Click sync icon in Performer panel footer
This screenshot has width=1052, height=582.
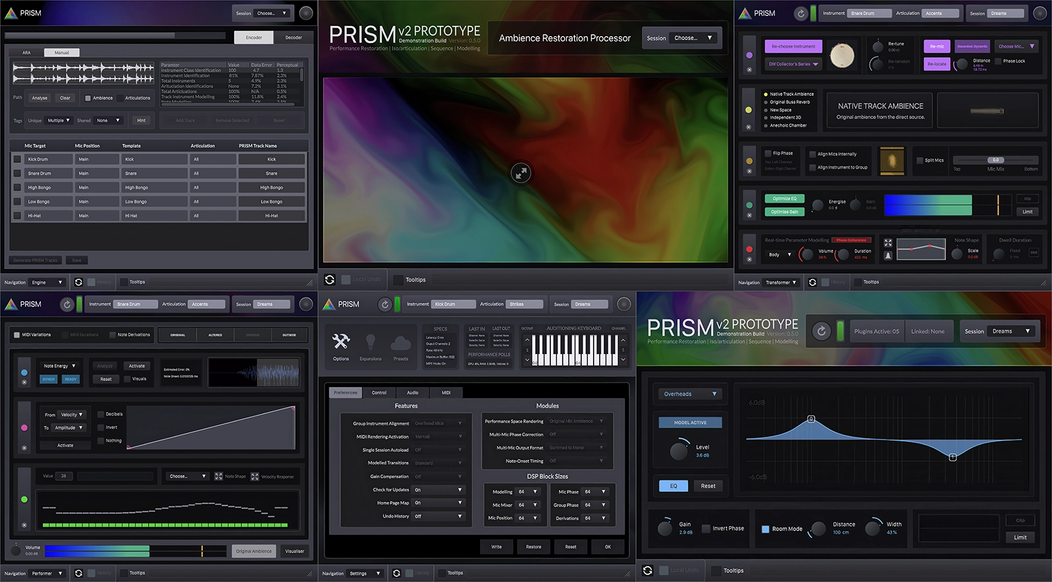[x=78, y=573]
